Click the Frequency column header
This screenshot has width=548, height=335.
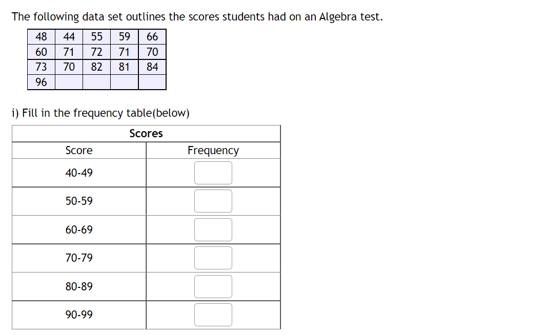[x=213, y=150]
